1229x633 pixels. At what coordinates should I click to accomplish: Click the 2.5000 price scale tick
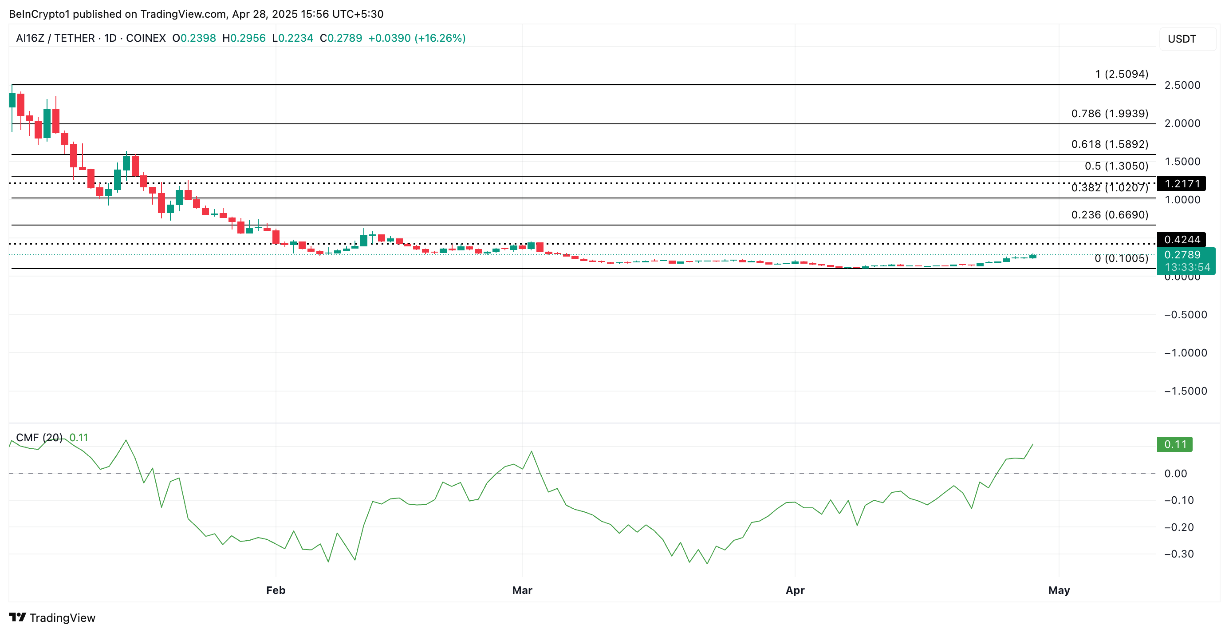1182,85
